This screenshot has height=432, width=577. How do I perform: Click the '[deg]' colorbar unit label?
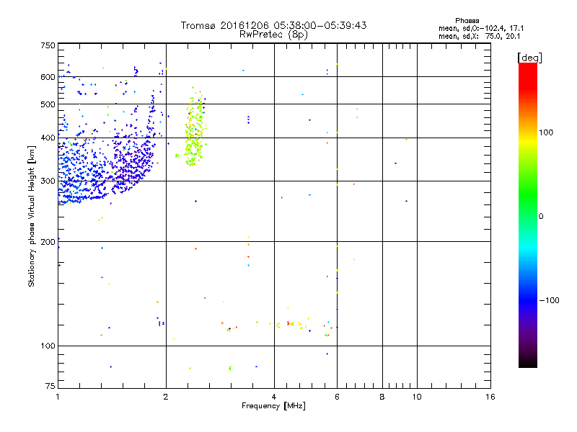(x=529, y=58)
